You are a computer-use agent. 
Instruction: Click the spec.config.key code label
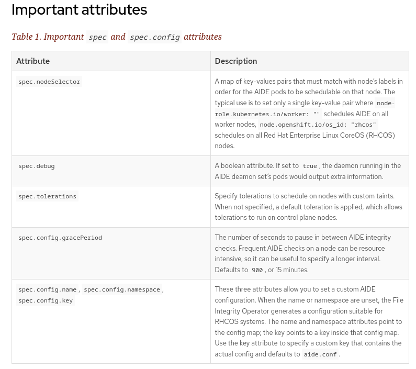[46, 300]
